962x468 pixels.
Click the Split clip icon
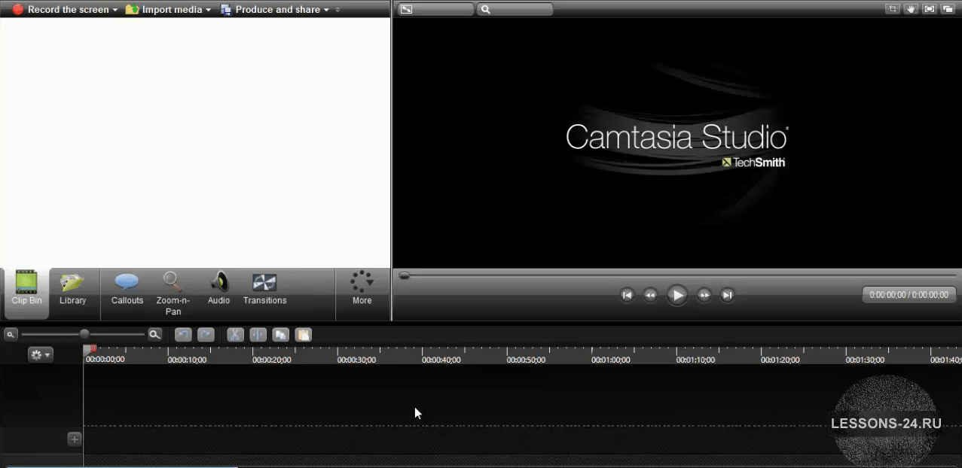point(258,335)
